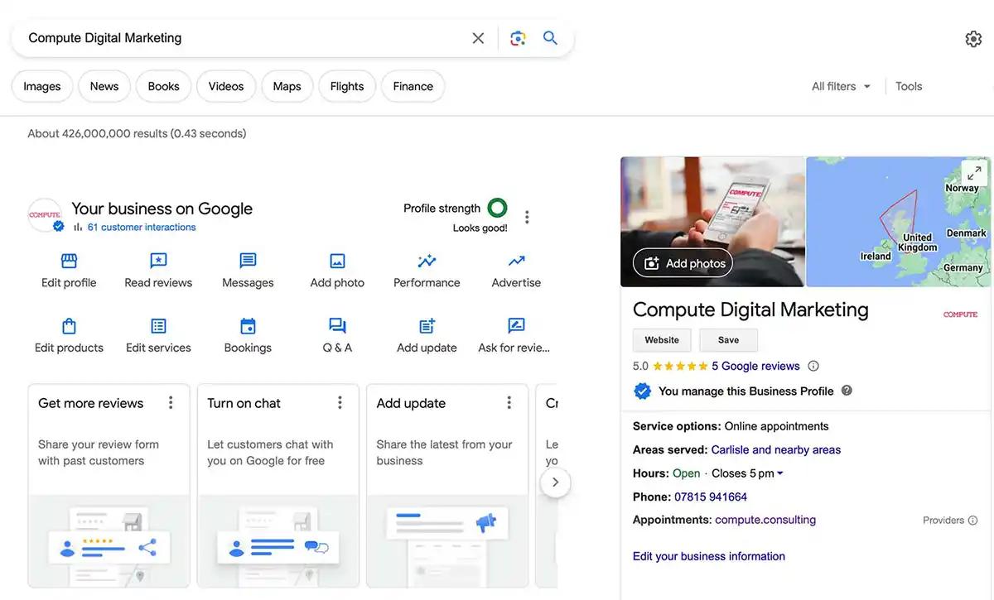Click the Profile strength green ring
This screenshot has height=600, width=994.
coord(497,208)
